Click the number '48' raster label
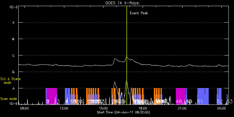Viewport: 234px width, 117px height. click(179, 102)
